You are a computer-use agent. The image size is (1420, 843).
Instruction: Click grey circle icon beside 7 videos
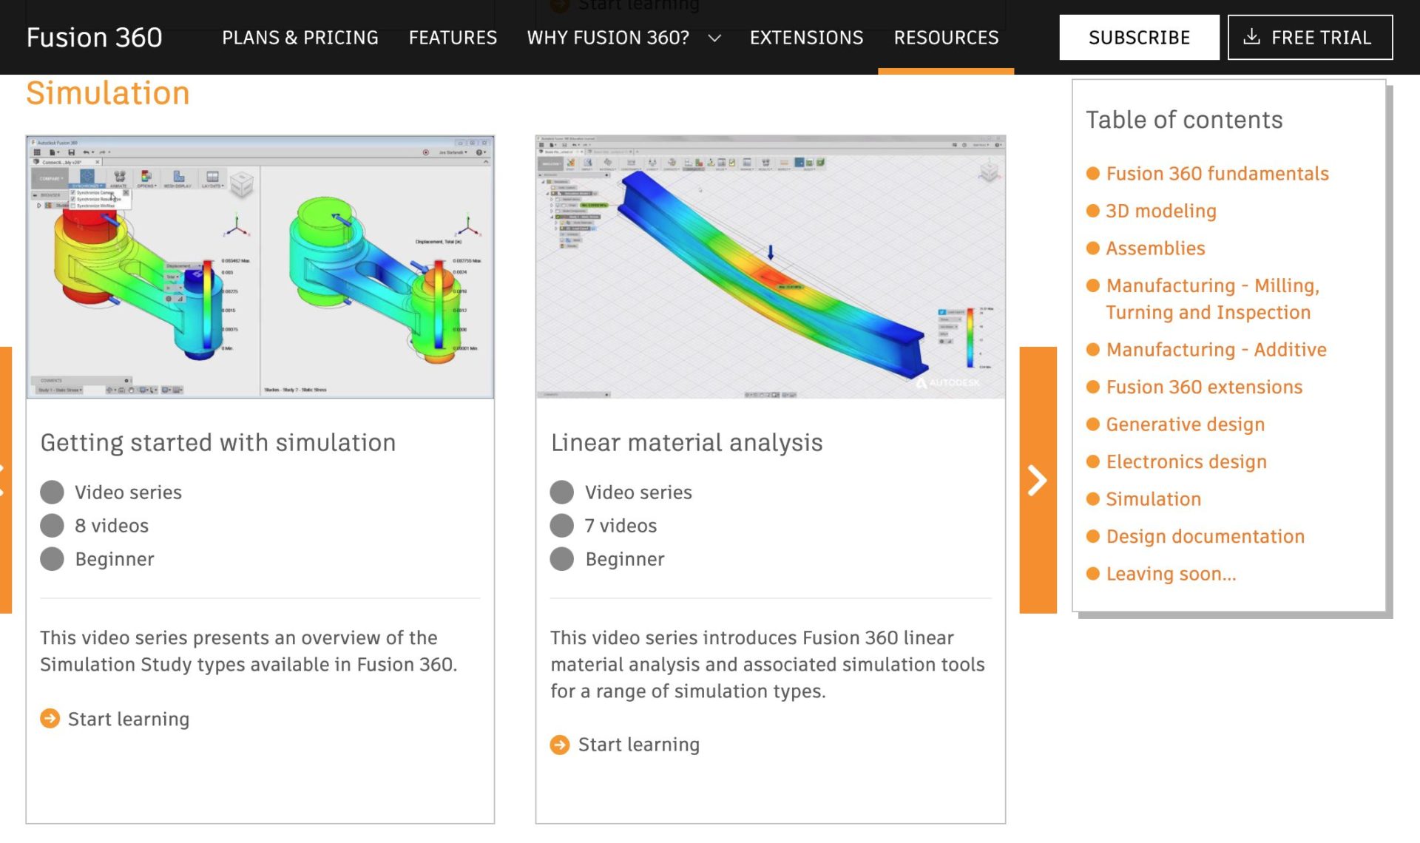tap(562, 526)
